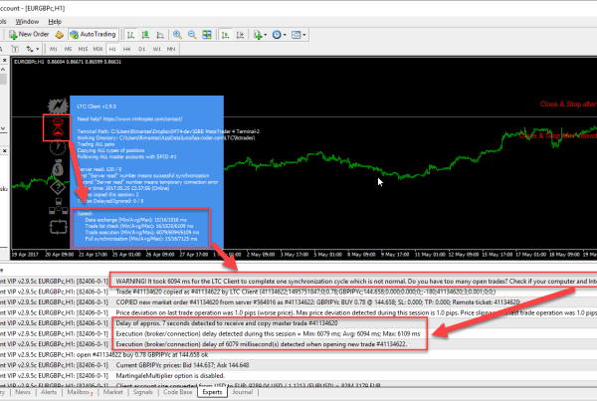The height and width of the screenshot is (401, 597).
Task: Toggle the chart shift icon
Action: pos(240,35)
